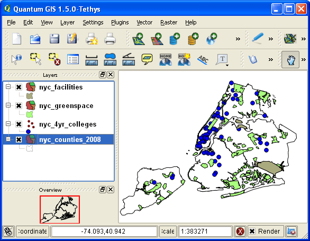Screen dimensions: 310x241
Task: Collapse nyc_4yr_colleges layer tree node
Action: click(8, 124)
